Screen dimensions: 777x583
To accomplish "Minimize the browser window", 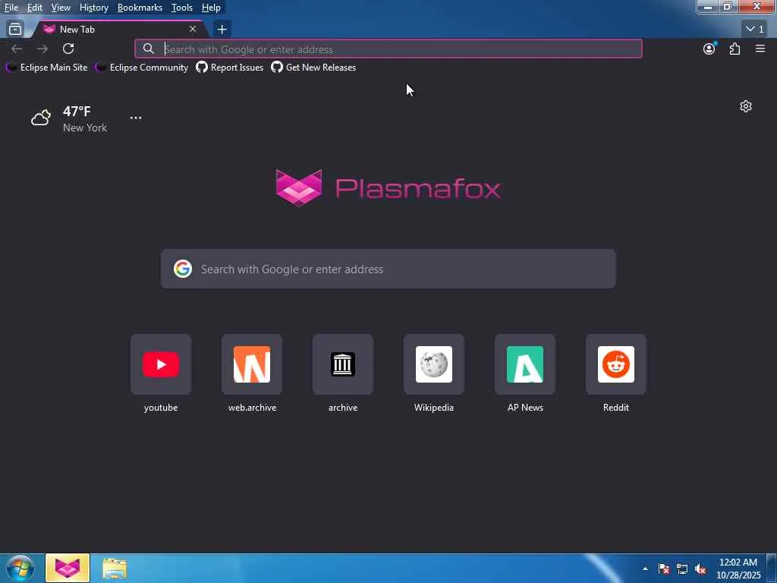I will (708, 6).
